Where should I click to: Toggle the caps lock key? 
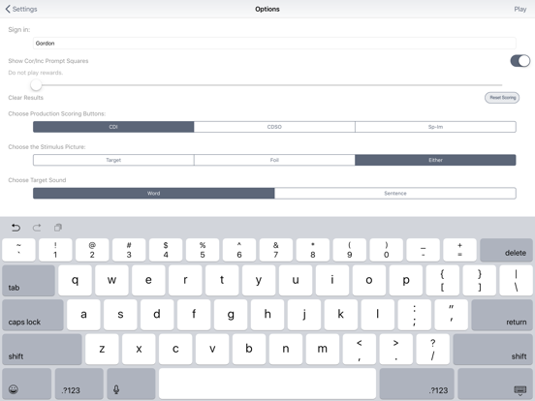pyautogui.click(x=33, y=315)
